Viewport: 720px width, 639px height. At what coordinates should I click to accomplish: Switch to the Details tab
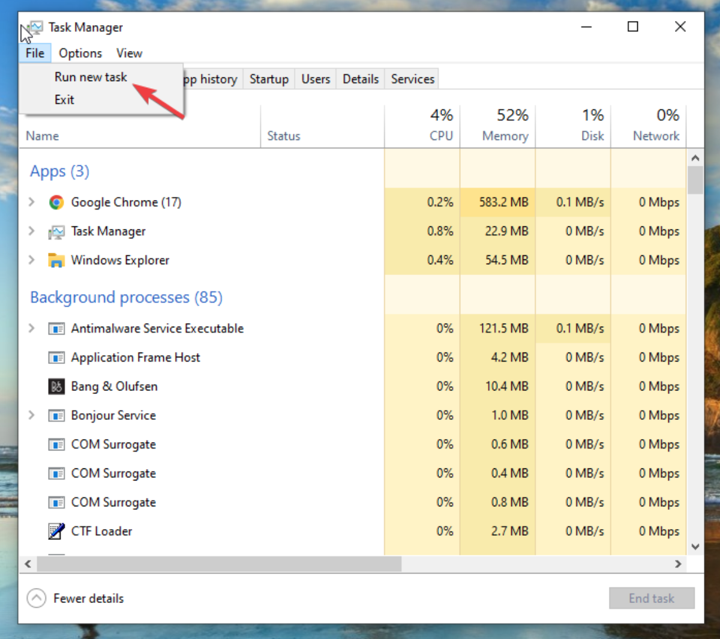361,79
